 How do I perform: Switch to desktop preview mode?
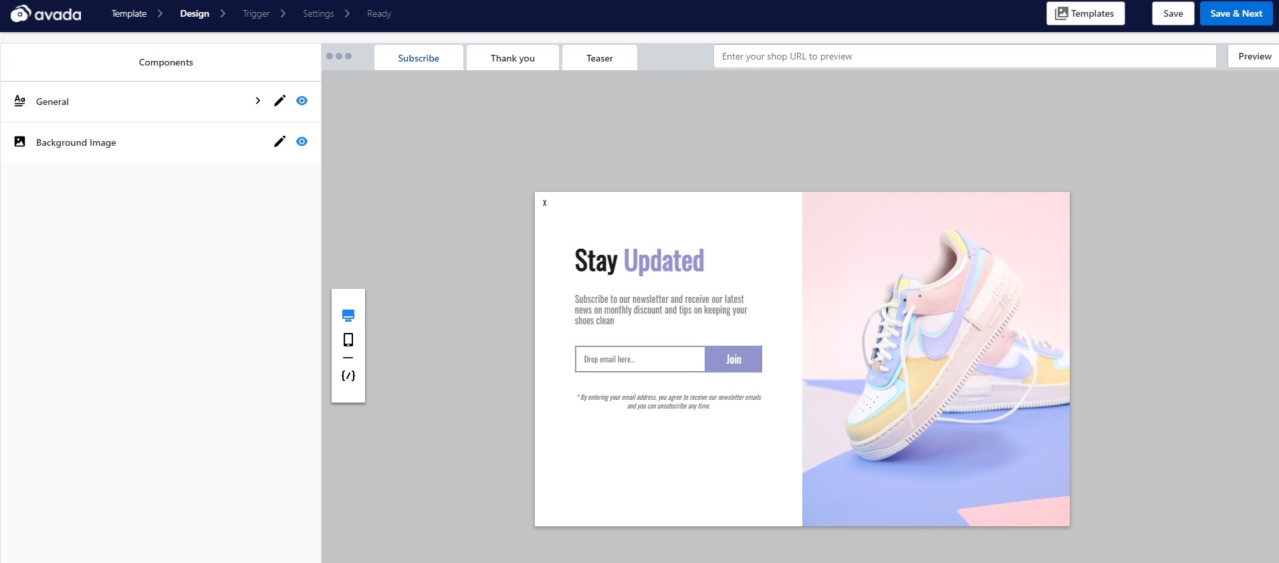tap(348, 316)
